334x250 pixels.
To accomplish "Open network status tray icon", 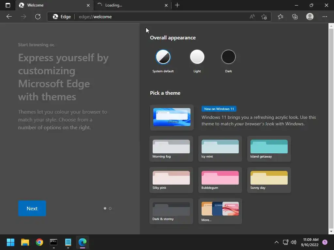I will pyautogui.click(x=285, y=242).
